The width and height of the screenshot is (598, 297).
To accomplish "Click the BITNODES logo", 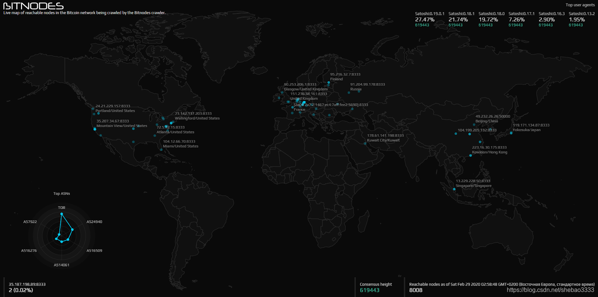I will click(34, 6).
